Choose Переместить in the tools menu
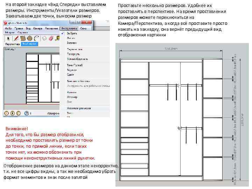Screen dimensions: 252x189 point(75,49)
